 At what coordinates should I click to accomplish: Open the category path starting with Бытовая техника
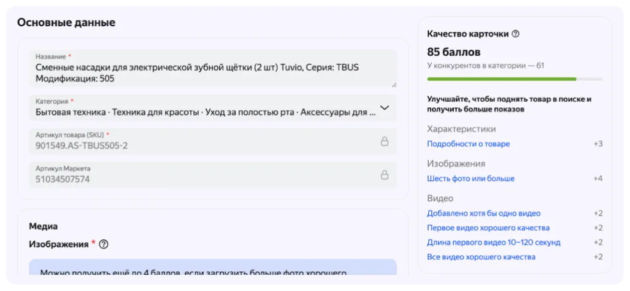(x=205, y=111)
